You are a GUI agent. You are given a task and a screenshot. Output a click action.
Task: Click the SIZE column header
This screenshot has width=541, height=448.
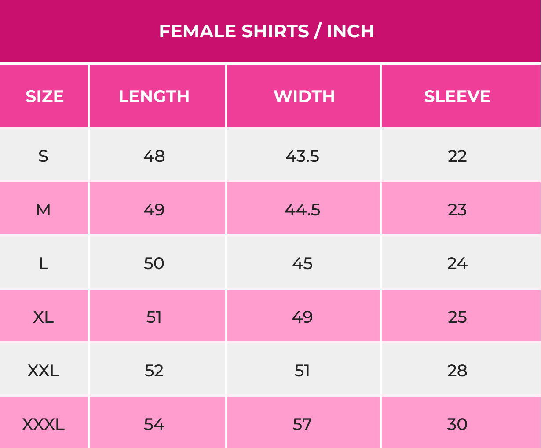tap(44, 96)
